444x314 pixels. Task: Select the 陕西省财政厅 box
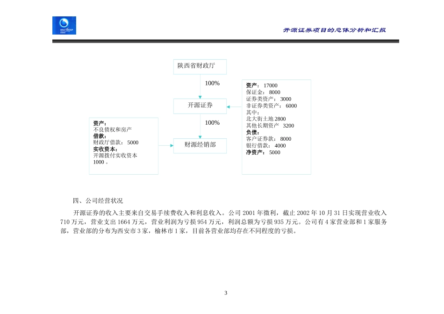point(200,67)
